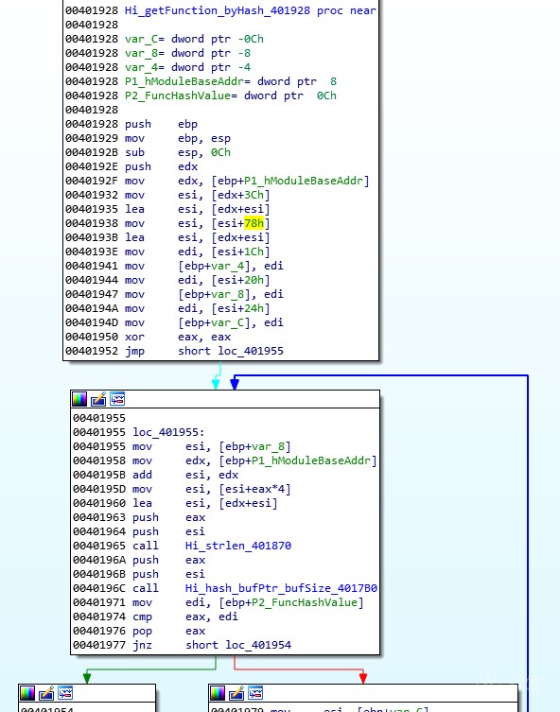
Task: Select the var_8= dword ptr -8 declaration
Action: [x=187, y=53]
